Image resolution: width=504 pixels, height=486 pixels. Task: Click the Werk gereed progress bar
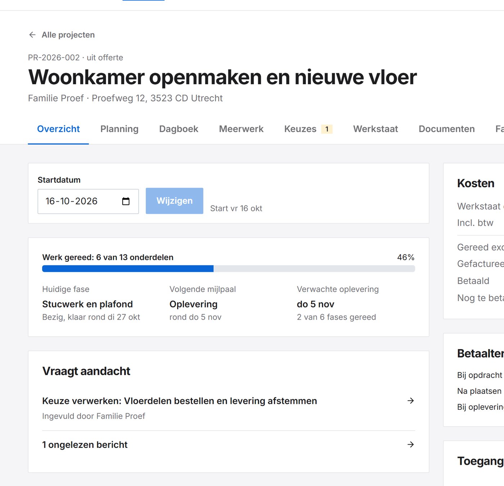tap(229, 269)
